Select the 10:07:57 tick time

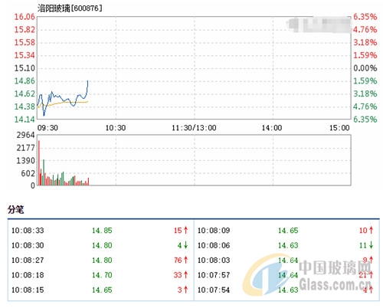click(x=214, y=275)
